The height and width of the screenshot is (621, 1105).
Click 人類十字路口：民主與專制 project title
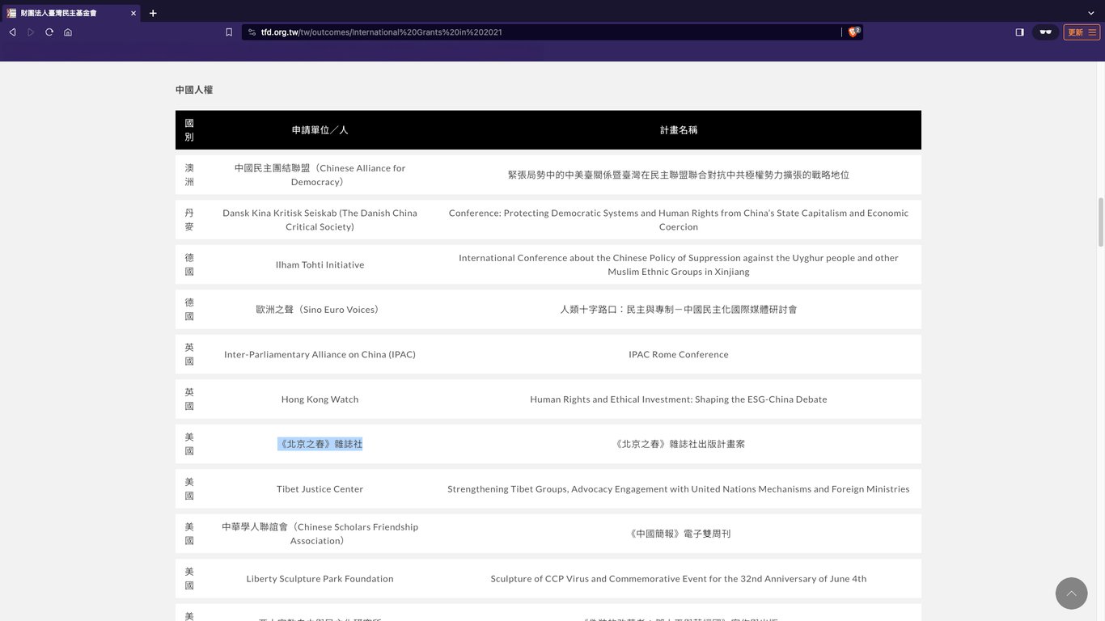679,310
